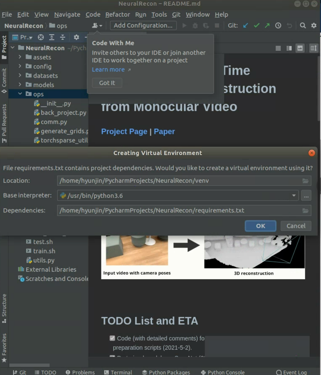Viewport: 321px width, 375px height.
Task: Expand the datasets folder
Action: click(x=20, y=76)
